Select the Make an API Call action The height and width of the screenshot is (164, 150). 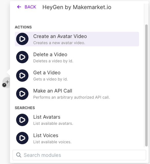point(77,94)
